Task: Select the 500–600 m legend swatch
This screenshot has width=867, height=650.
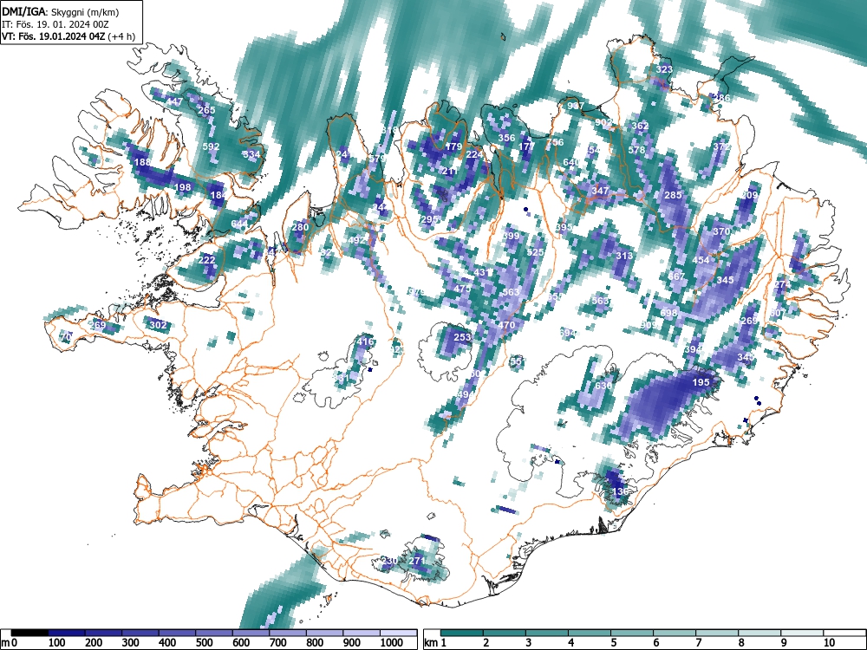Action: coord(214,633)
